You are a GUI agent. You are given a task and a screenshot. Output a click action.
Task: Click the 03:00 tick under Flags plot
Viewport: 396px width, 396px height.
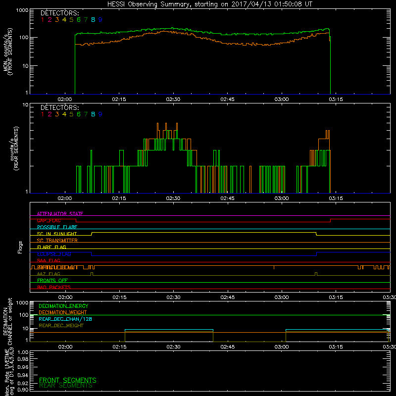pos(282,297)
